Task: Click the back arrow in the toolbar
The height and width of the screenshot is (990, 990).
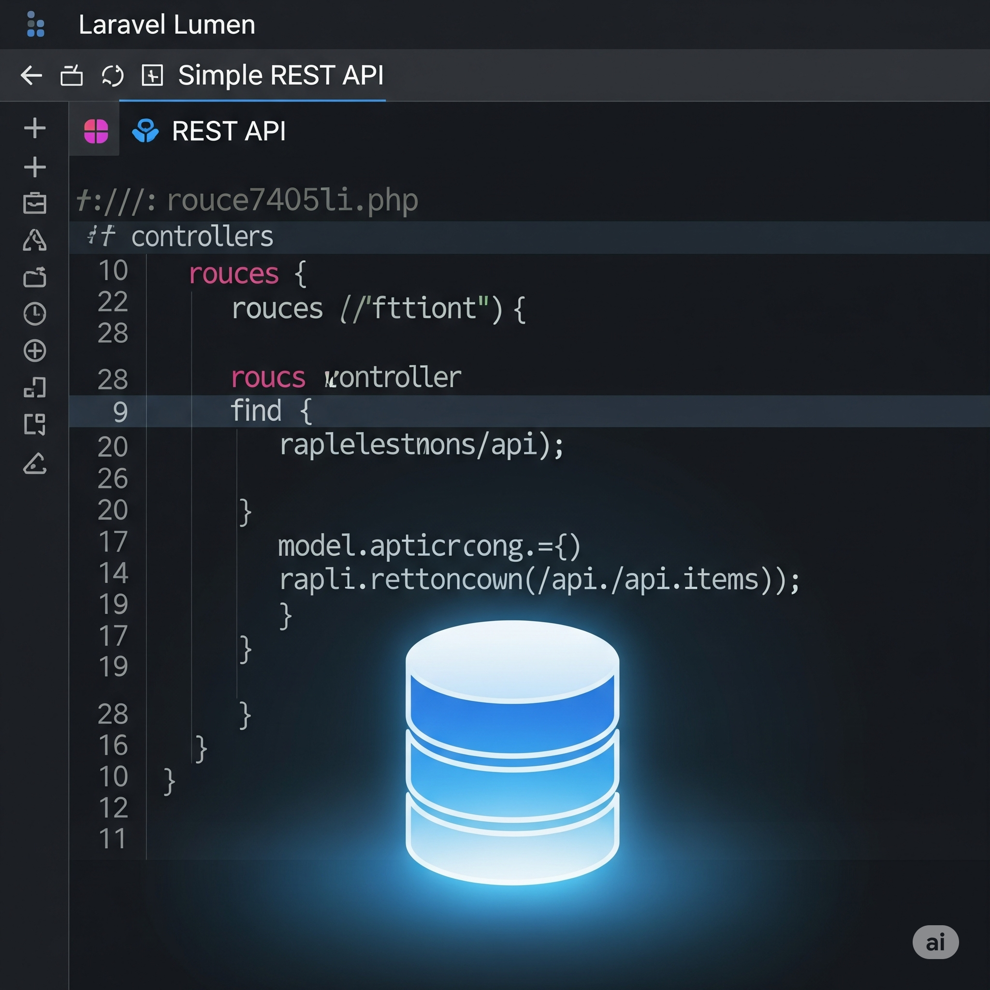Action: click(31, 75)
